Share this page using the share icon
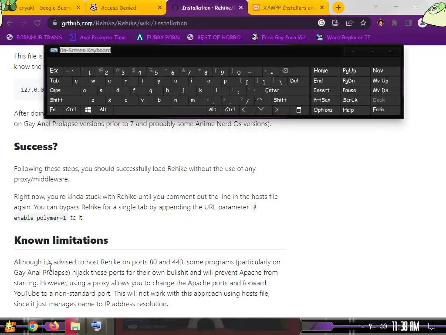The image size is (446, 335). click(349, 23)
